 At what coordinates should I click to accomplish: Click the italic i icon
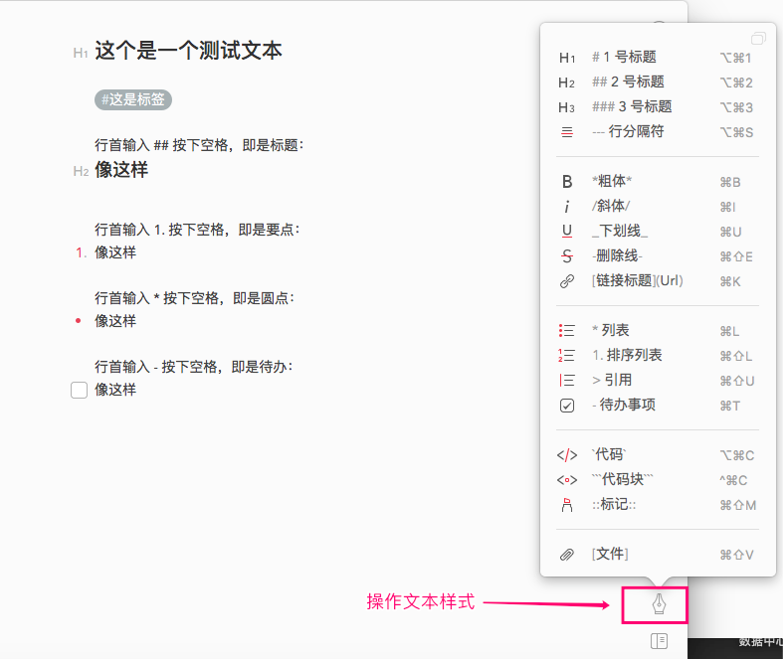tap(567, 207)
